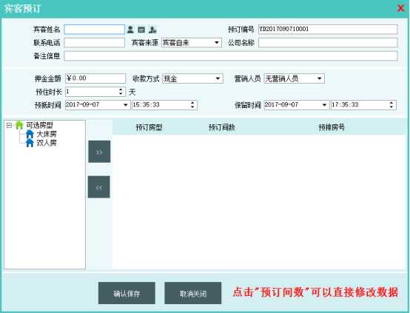This screenshot has height=313, width=410.
Task: Open the 预抵时间 date picker dropdown
Action: click(x=126, y=105)
